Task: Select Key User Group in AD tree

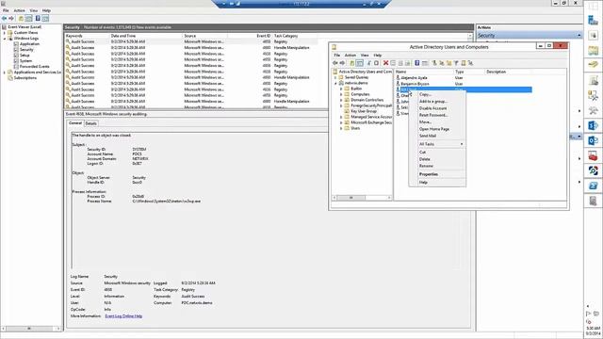Action: pyautogui.click(x=364, y=111)
